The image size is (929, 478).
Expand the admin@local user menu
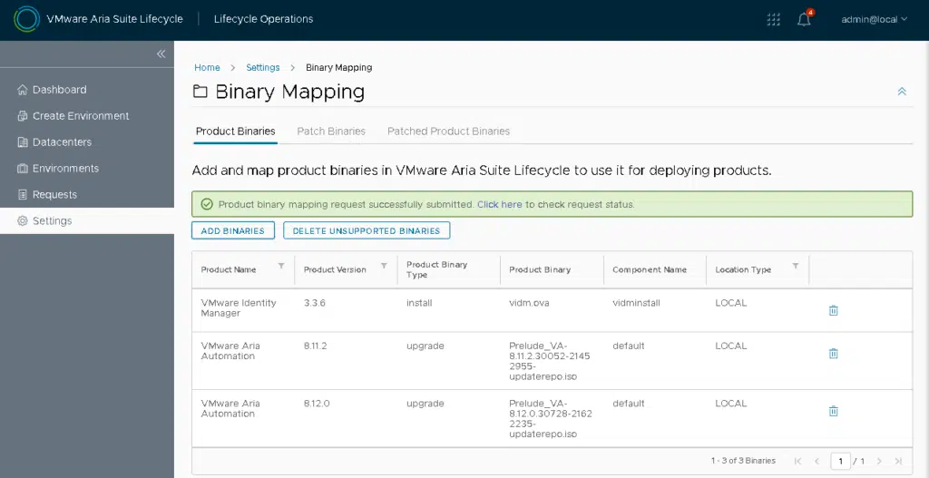coord(874,20)
